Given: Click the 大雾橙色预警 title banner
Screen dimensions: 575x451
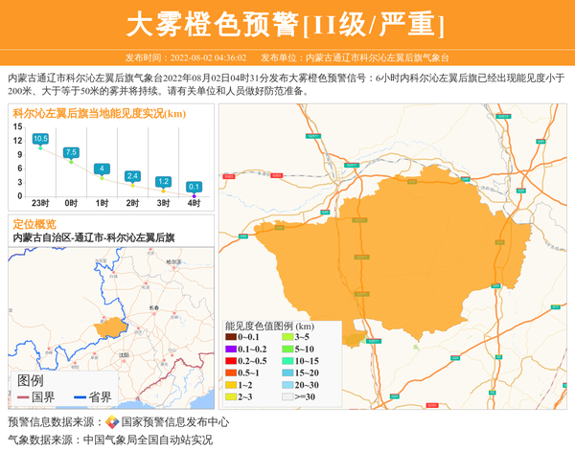Looking at the screenshot, I should coord(287,23).
